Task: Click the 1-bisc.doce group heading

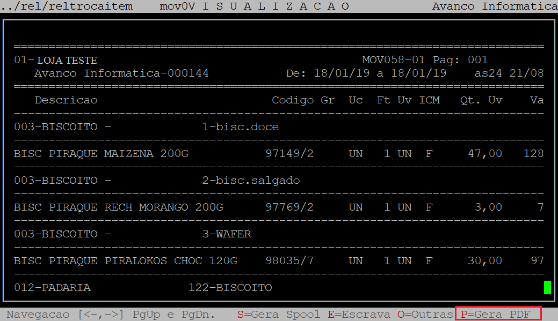Action: (240, 127)
